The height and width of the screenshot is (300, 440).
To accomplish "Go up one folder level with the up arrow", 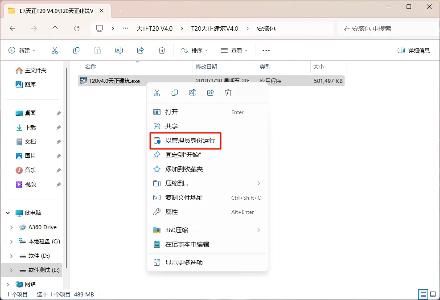I will [55, 29].
